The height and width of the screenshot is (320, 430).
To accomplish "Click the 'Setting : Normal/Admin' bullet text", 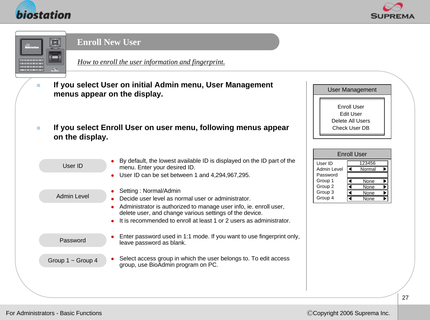I will pyautogui.click(x=150, y=191).
